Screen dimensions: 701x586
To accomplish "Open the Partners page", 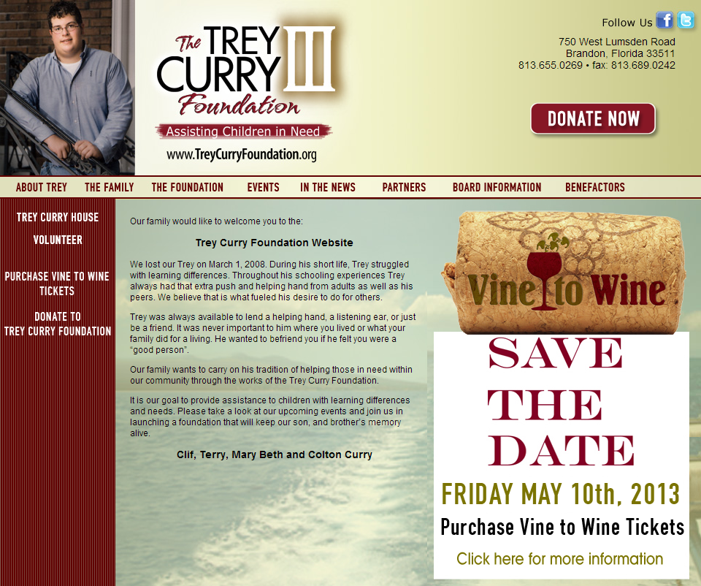I will click(x=404, y=188).
